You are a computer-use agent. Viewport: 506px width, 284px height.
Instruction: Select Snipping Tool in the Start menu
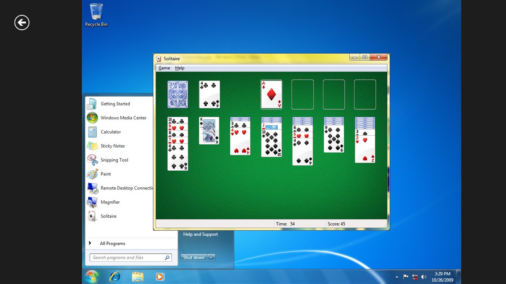click(x=114, y=160)
